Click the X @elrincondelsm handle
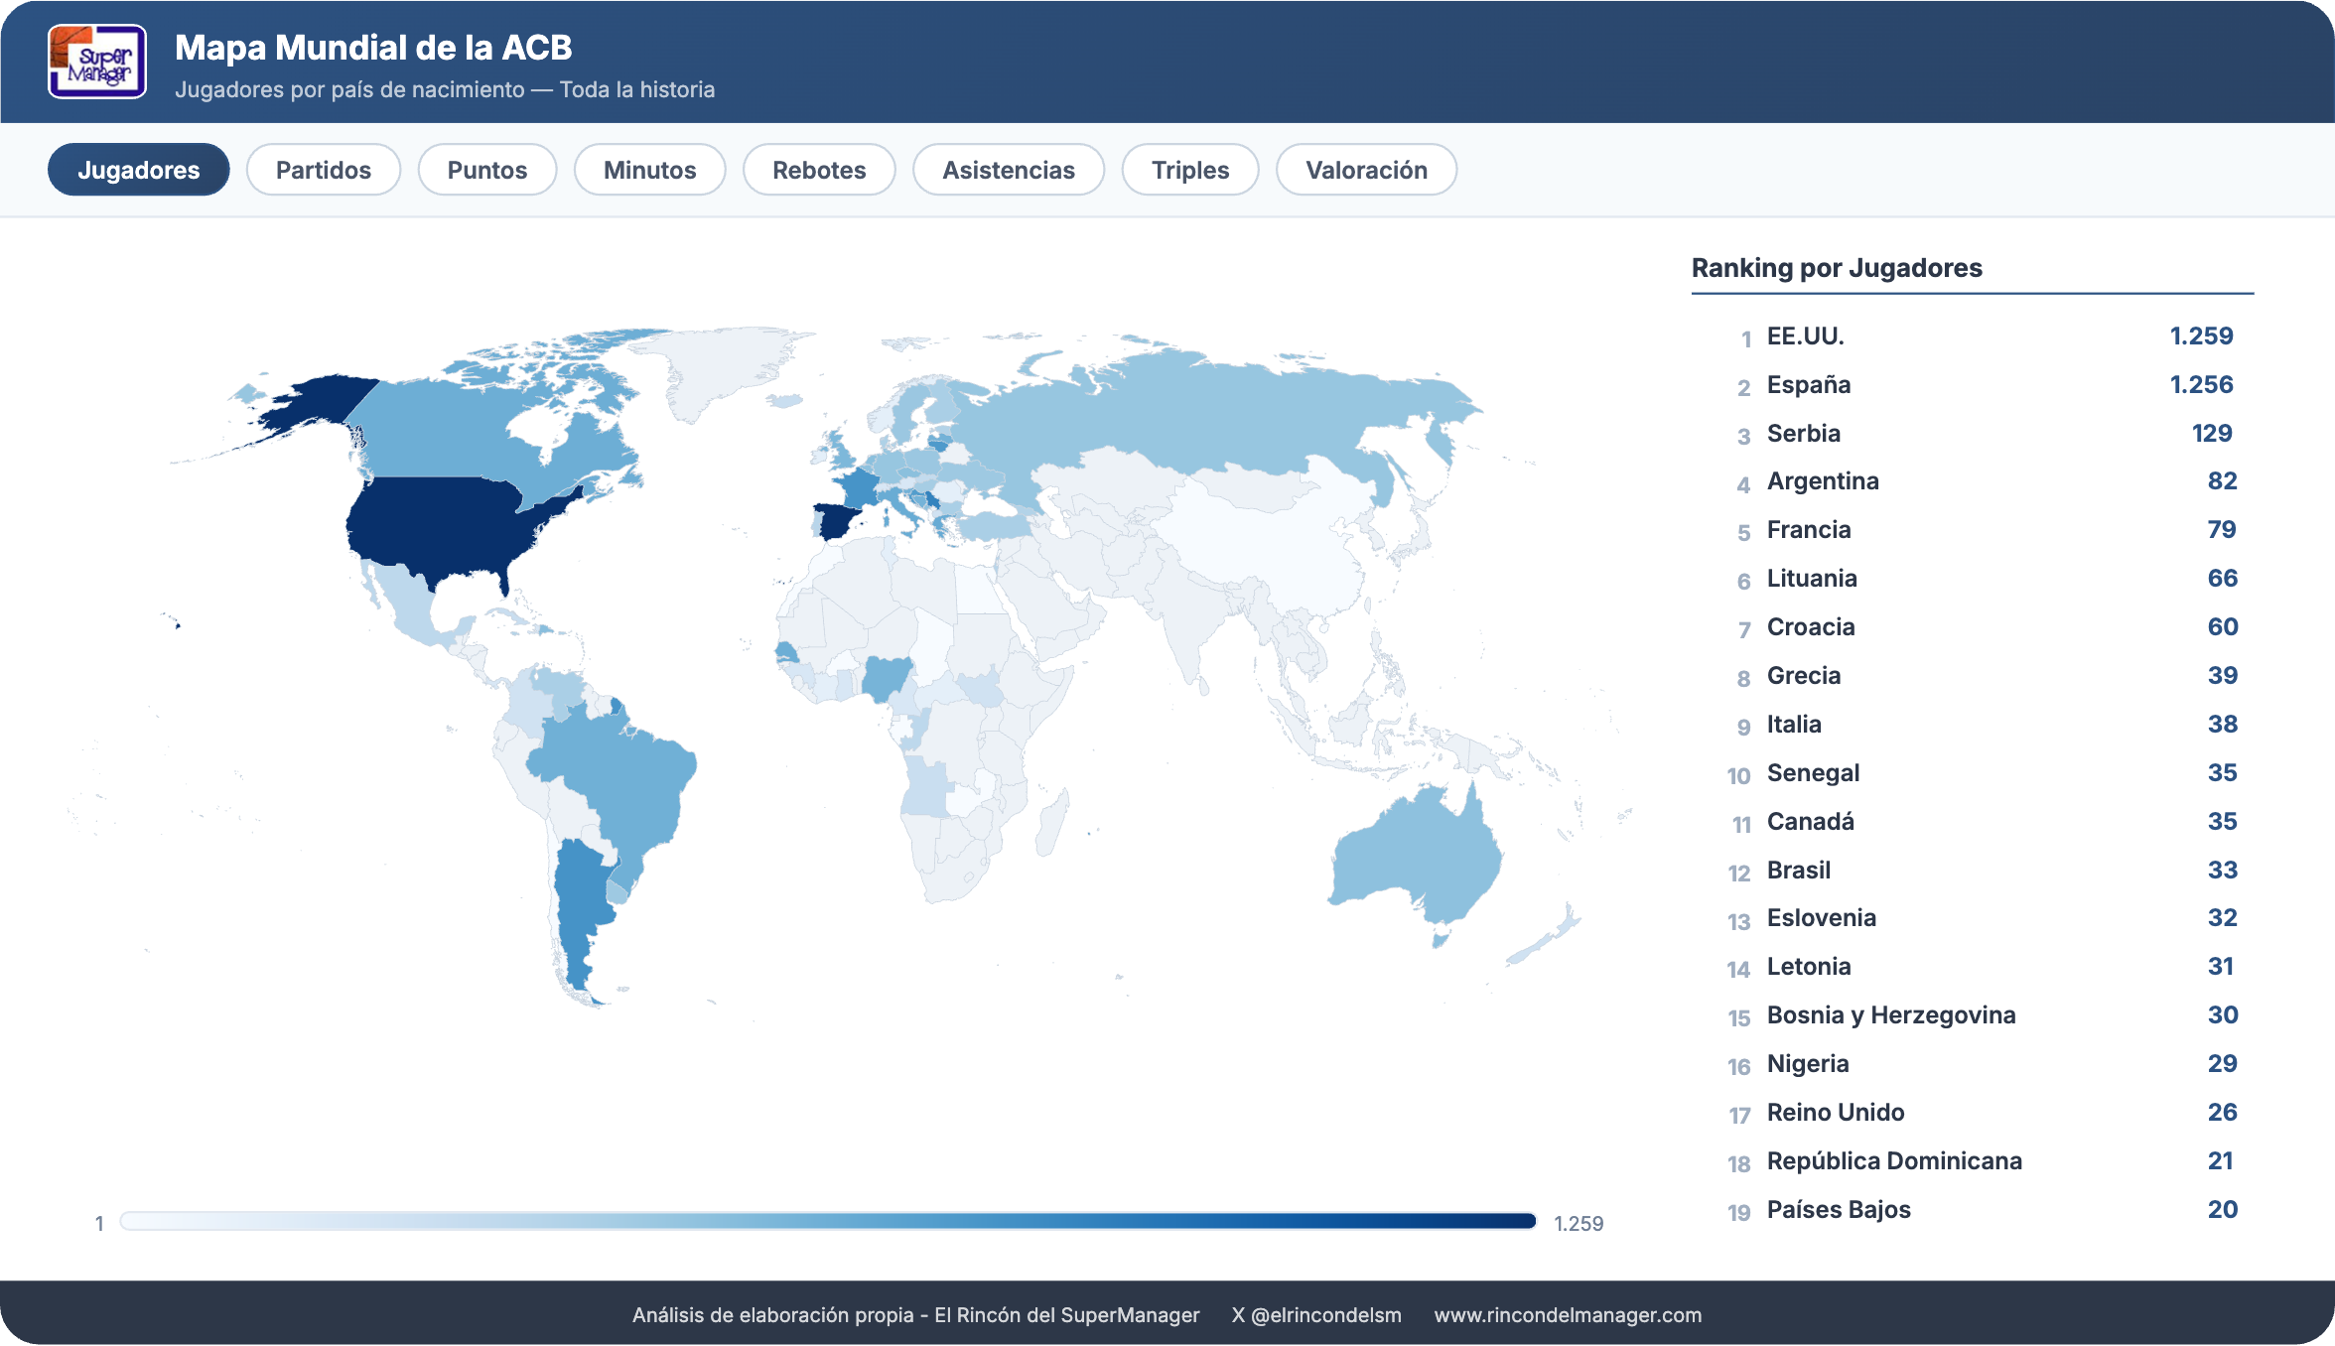 coord(1316,1315)
